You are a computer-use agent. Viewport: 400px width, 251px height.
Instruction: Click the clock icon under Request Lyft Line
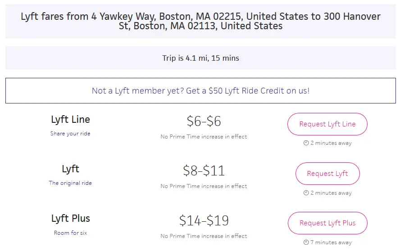pos(306,143)
